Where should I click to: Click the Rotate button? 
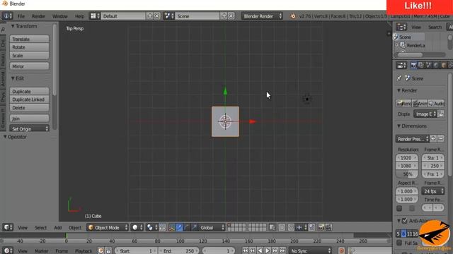tap(29, 47)
